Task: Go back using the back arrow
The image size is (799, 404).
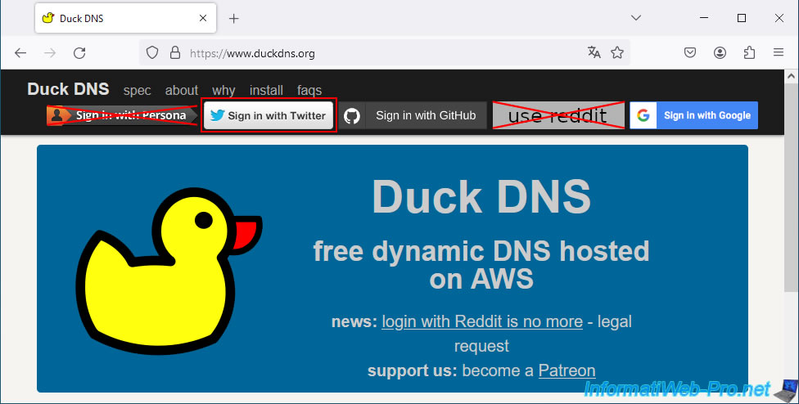Action: point(20,53)
